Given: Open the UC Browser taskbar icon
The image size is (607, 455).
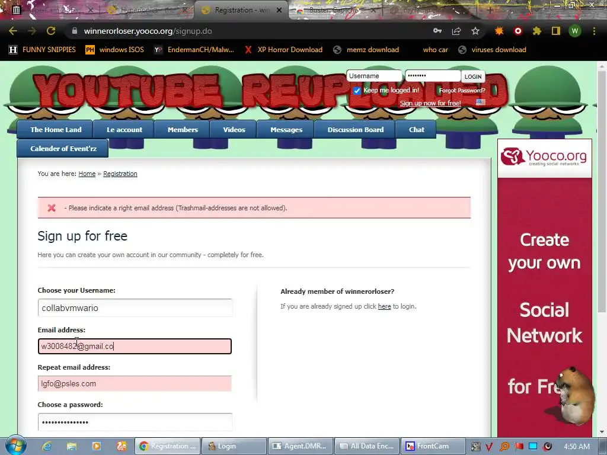Looking at the screenshot, I should [121, 446].
